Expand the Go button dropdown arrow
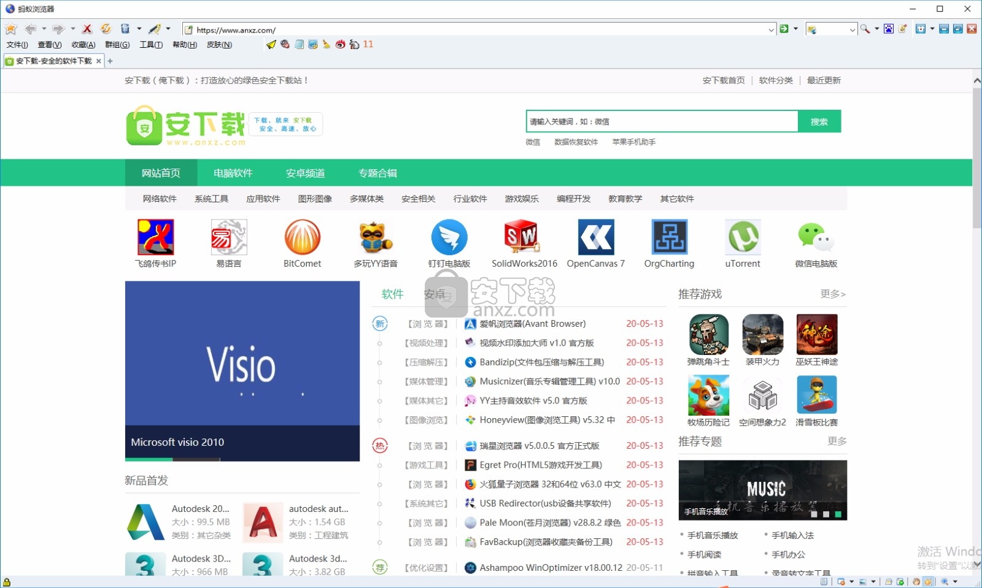 pos(796,29)
